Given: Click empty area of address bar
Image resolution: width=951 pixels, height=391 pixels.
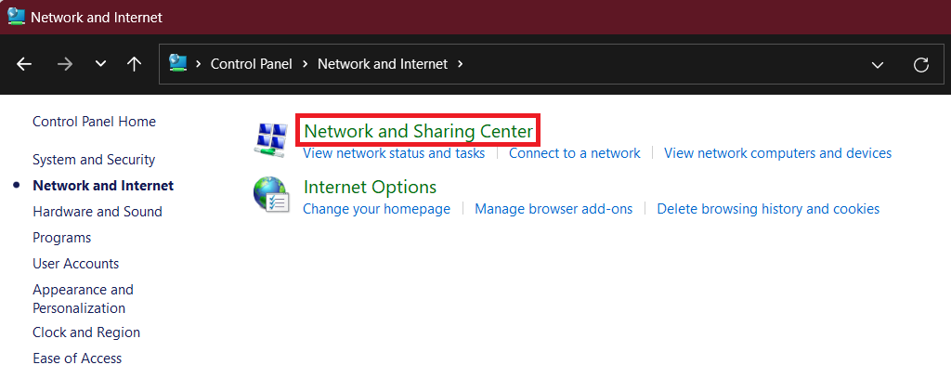Looking at the screenshot, I should point(669,64).
